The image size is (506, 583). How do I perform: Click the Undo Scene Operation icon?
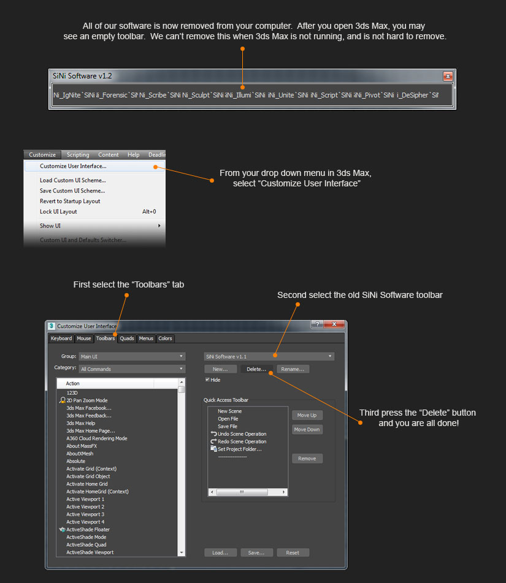213,434
